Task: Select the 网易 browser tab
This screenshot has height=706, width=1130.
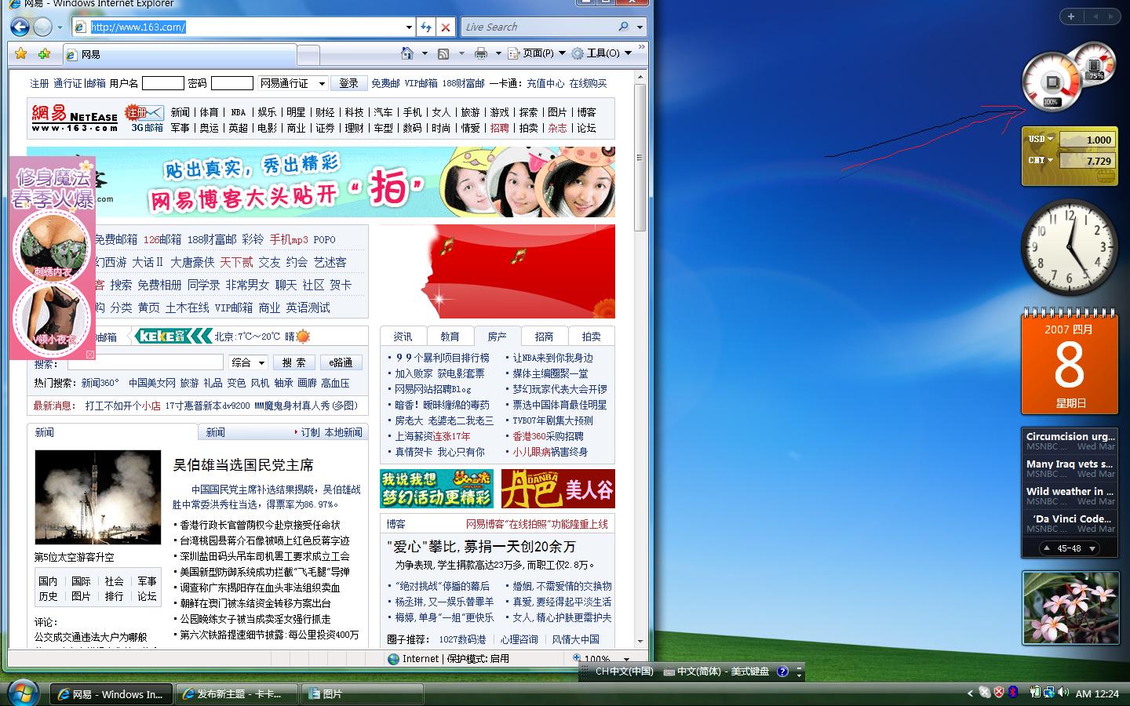Action: (179, 54)
